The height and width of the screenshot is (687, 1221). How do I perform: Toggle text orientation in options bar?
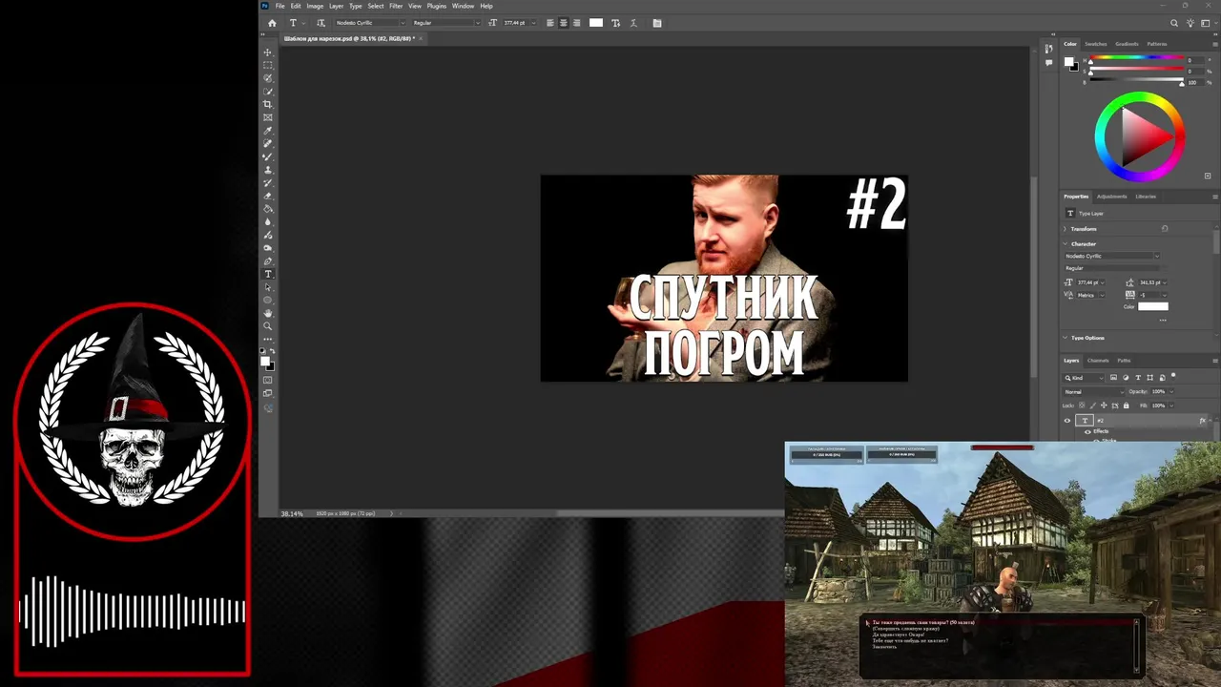tap(321, 23)
